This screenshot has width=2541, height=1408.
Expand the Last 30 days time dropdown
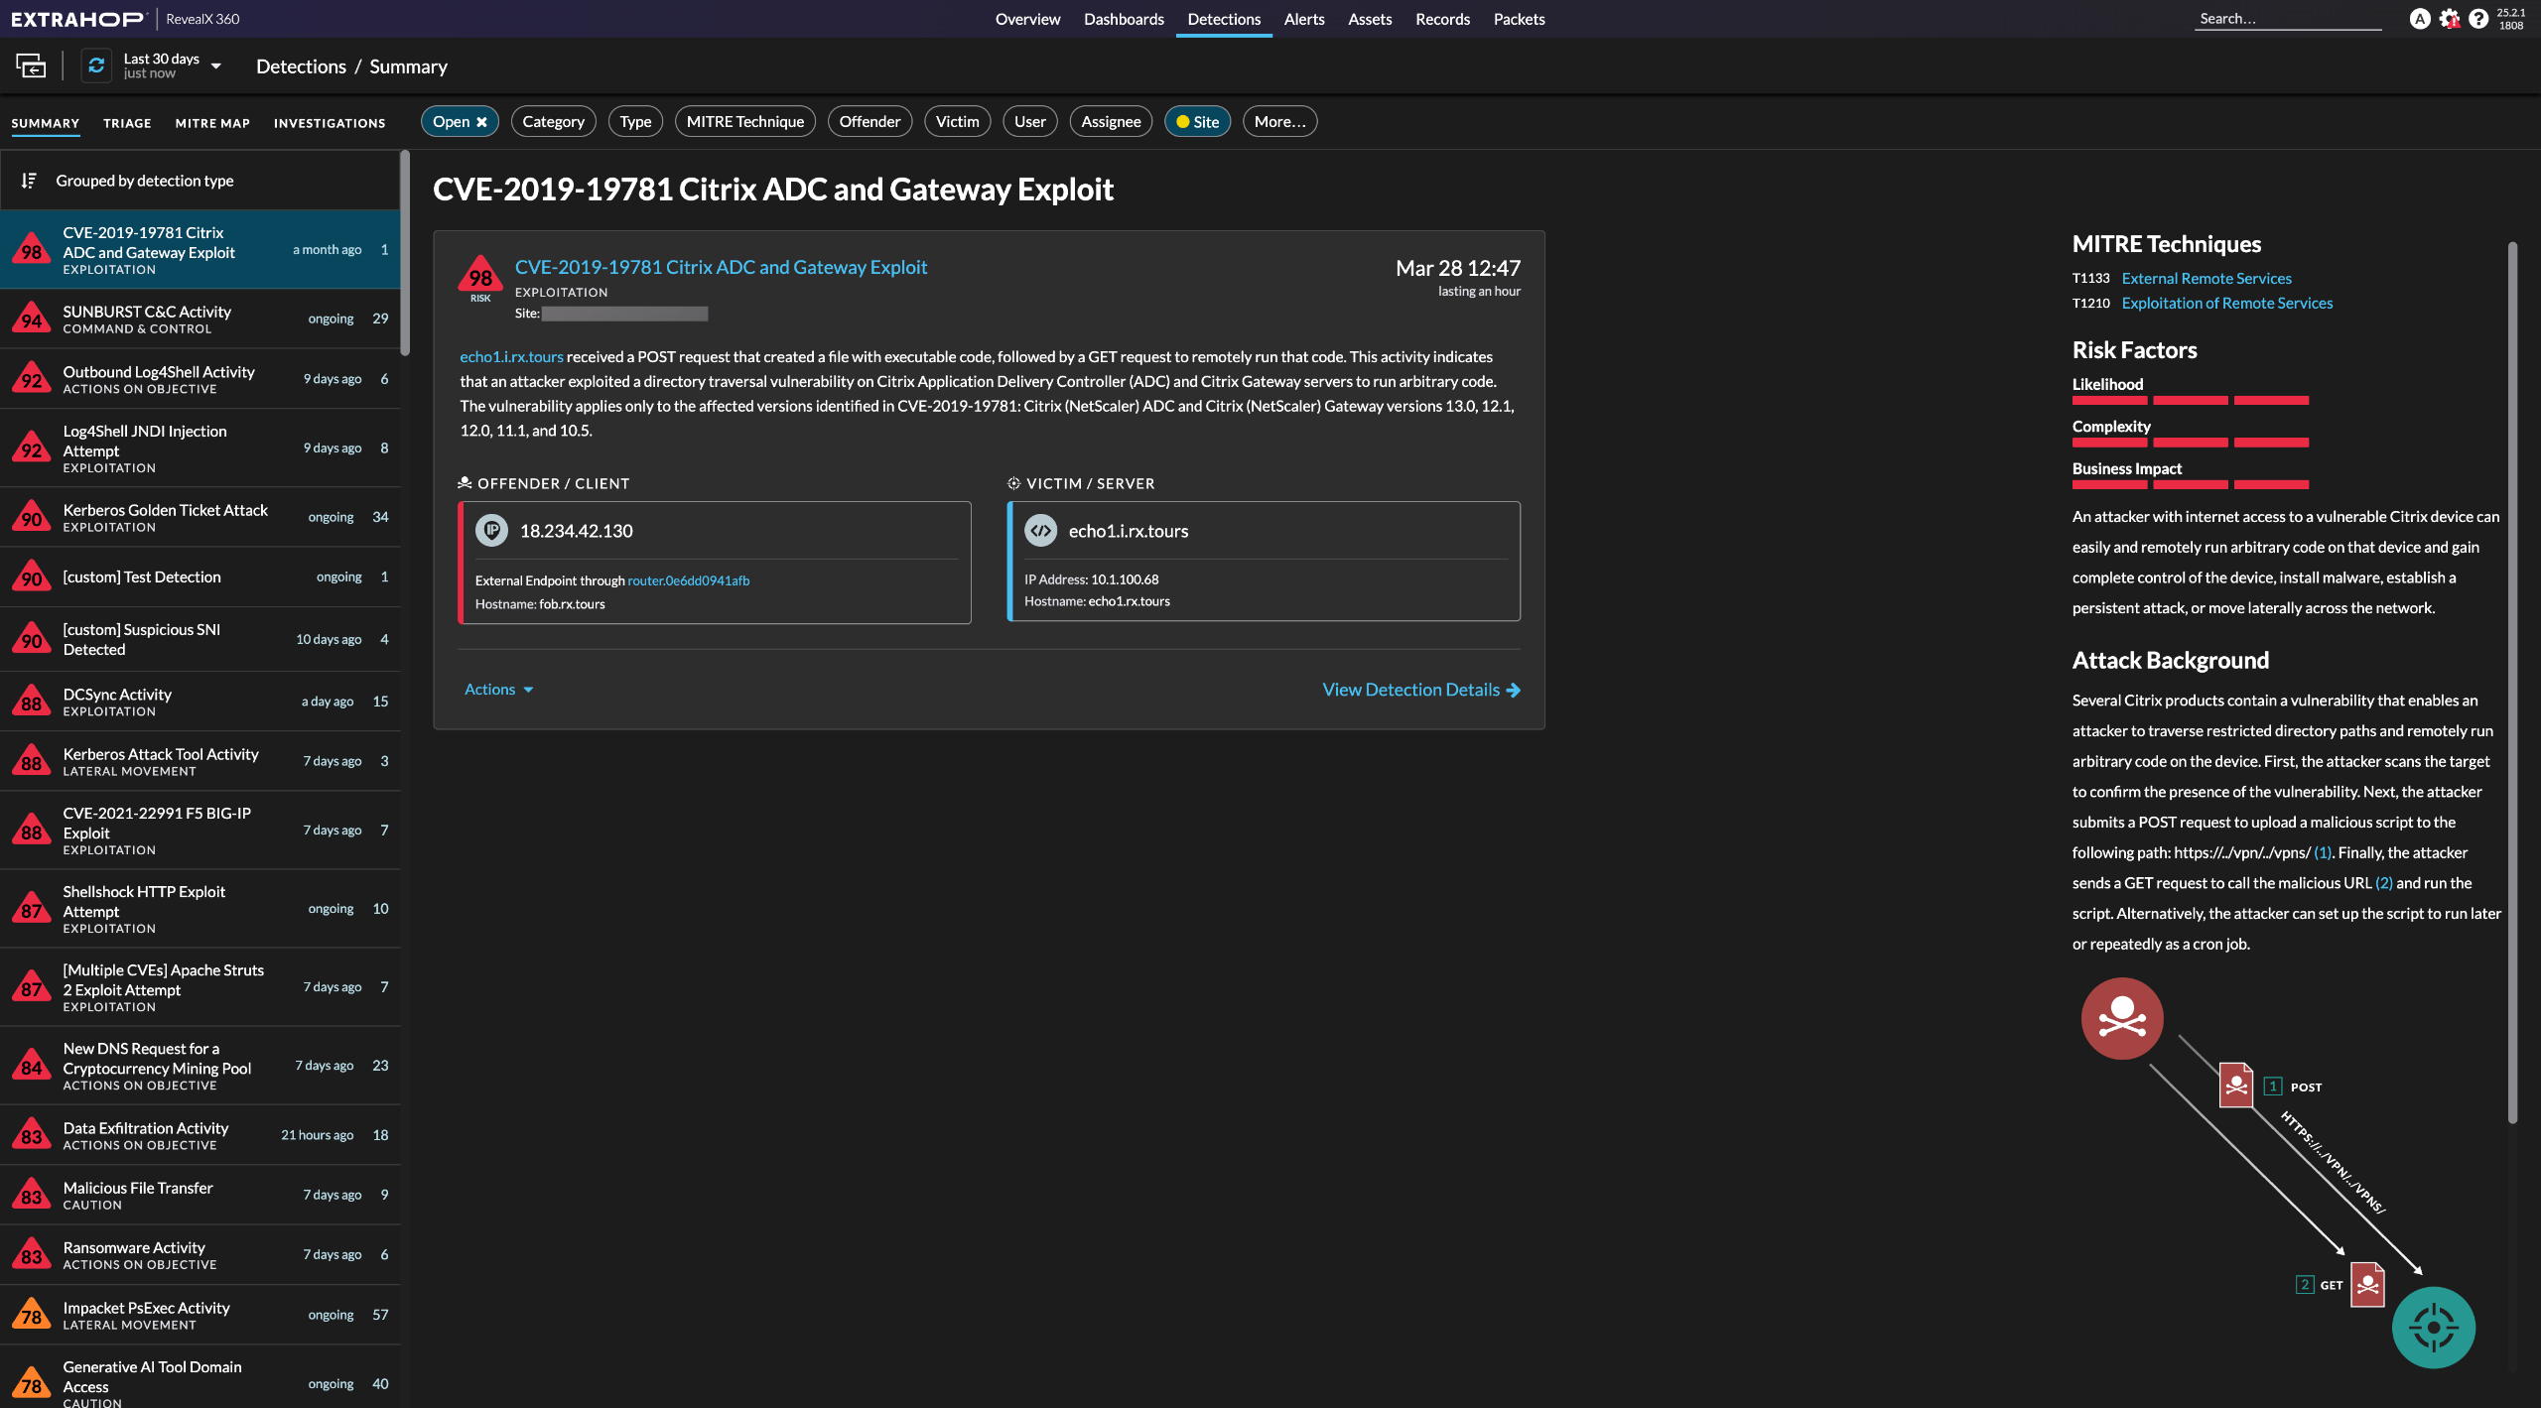(216, 65)
